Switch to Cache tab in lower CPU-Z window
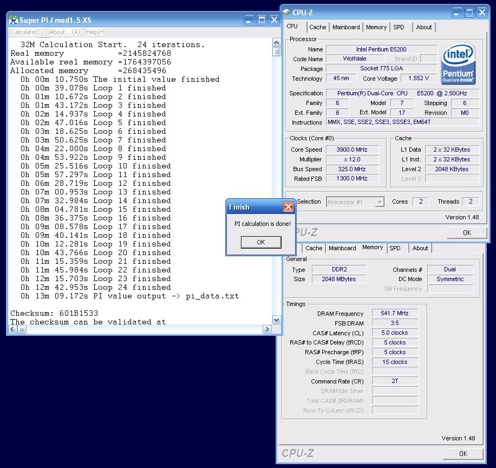This screenshot has height=468, width=496. (314, 249)
